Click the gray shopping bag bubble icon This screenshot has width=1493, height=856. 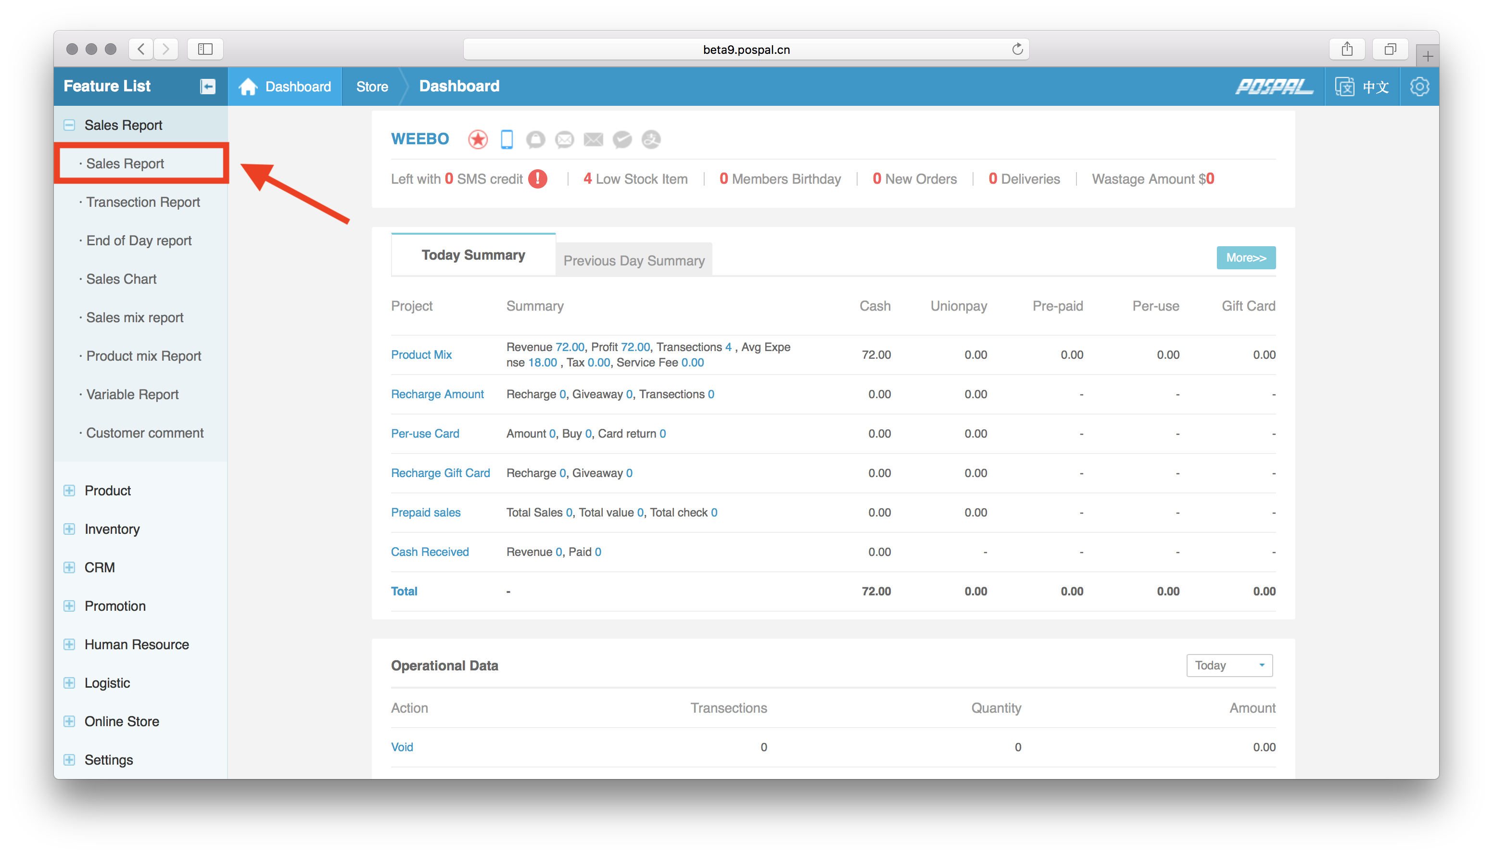coord(535,139)
